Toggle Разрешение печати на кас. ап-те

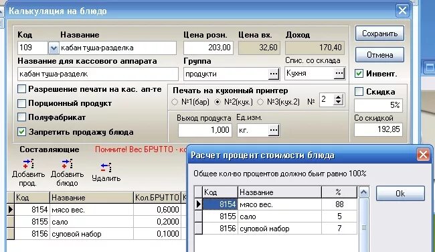point(21,89)
